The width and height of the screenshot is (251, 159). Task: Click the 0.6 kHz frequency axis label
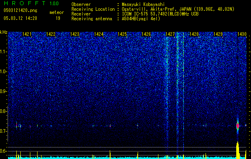point(3,151)
